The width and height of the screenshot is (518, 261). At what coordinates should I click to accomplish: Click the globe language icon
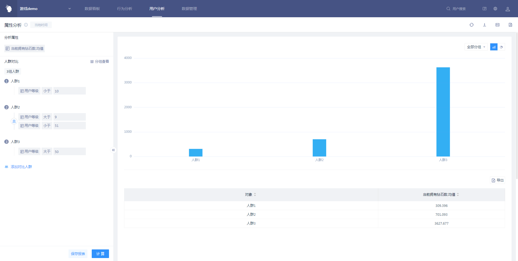[x=495, y=9]
